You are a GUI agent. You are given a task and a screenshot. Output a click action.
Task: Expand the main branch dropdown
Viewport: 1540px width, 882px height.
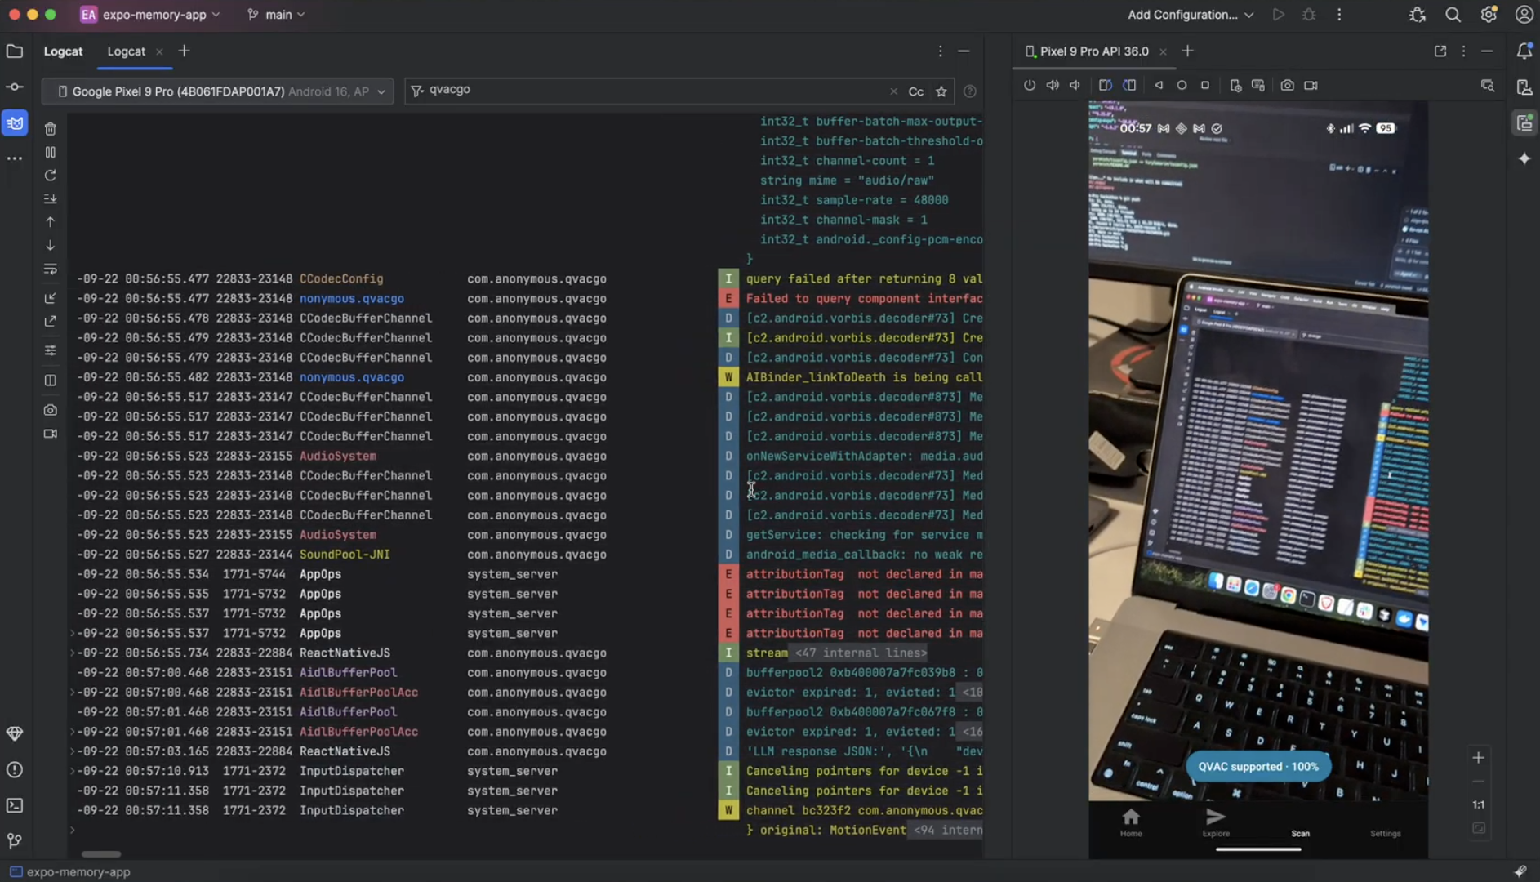click(278, 15)
